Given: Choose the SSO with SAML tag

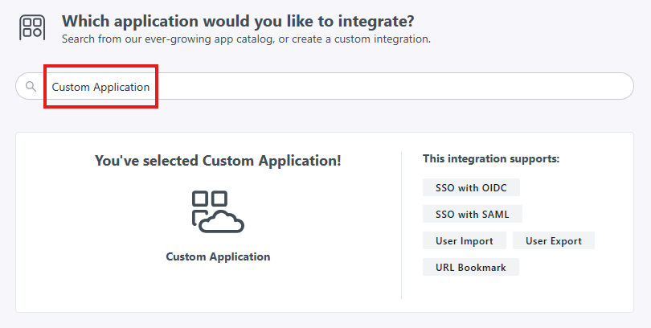Looking at the screenshot, I should pyautogui.click(x=472, y=214).
